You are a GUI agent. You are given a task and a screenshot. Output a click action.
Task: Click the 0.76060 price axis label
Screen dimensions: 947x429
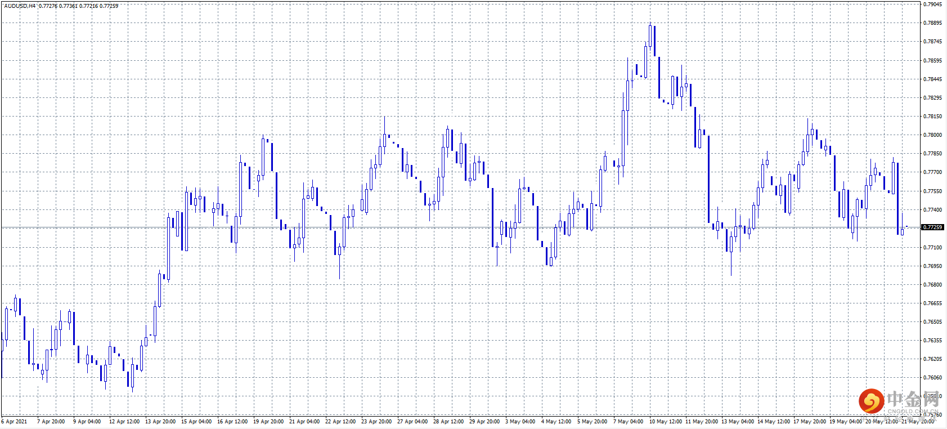point(932,378)
